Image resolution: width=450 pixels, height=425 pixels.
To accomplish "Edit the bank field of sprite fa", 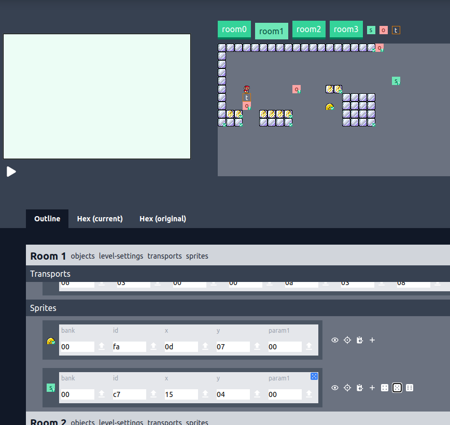I will [77, 347].
